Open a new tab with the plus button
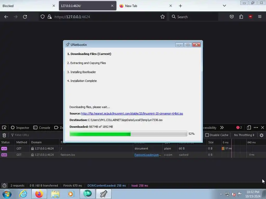The width and height of the screenshot is (266, 199). click(x=180, y=6)
